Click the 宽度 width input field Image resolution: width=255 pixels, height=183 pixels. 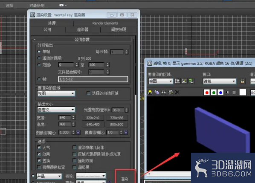(x=65, y=117)
